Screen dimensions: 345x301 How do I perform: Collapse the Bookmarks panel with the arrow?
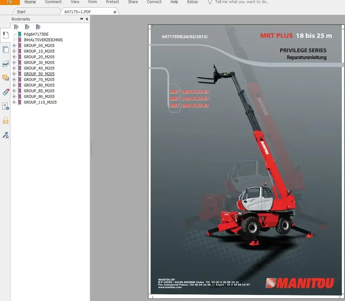[87, 19]
